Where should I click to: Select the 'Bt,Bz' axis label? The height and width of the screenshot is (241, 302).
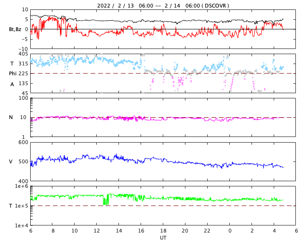tap(15, 29)
